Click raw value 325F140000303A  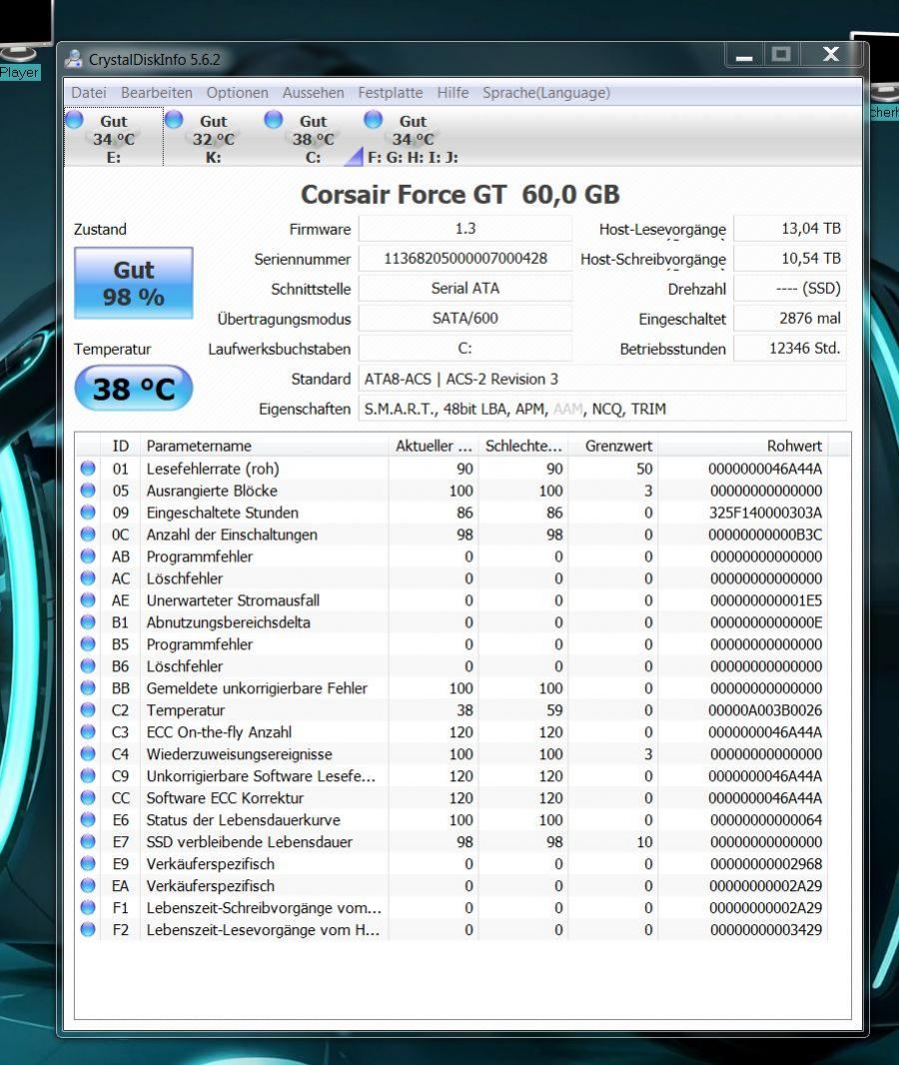point(765,513)
